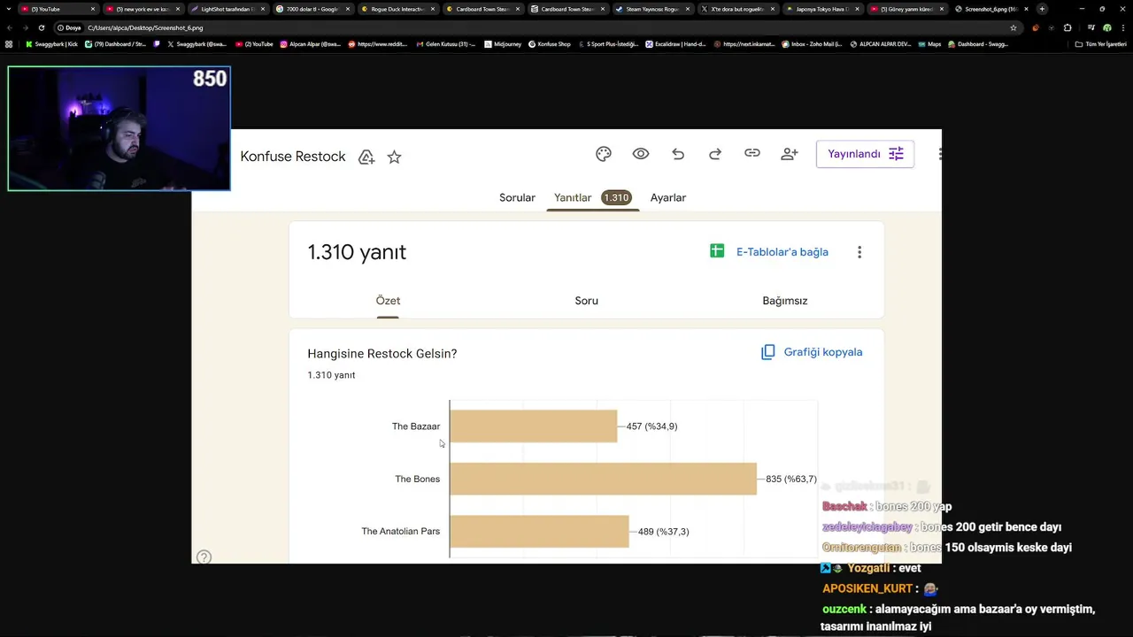Switch to the new york ev browser tab

coord(143,9)
